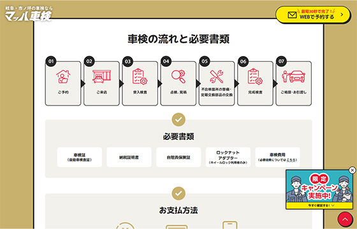
Task: Click chevron arrow on WEB予約 button
Action: (x=342, y=15)
